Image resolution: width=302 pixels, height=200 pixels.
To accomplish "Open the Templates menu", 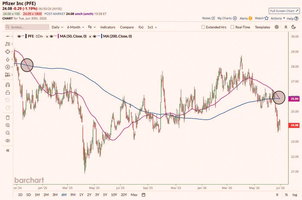I will pos(262,27).
